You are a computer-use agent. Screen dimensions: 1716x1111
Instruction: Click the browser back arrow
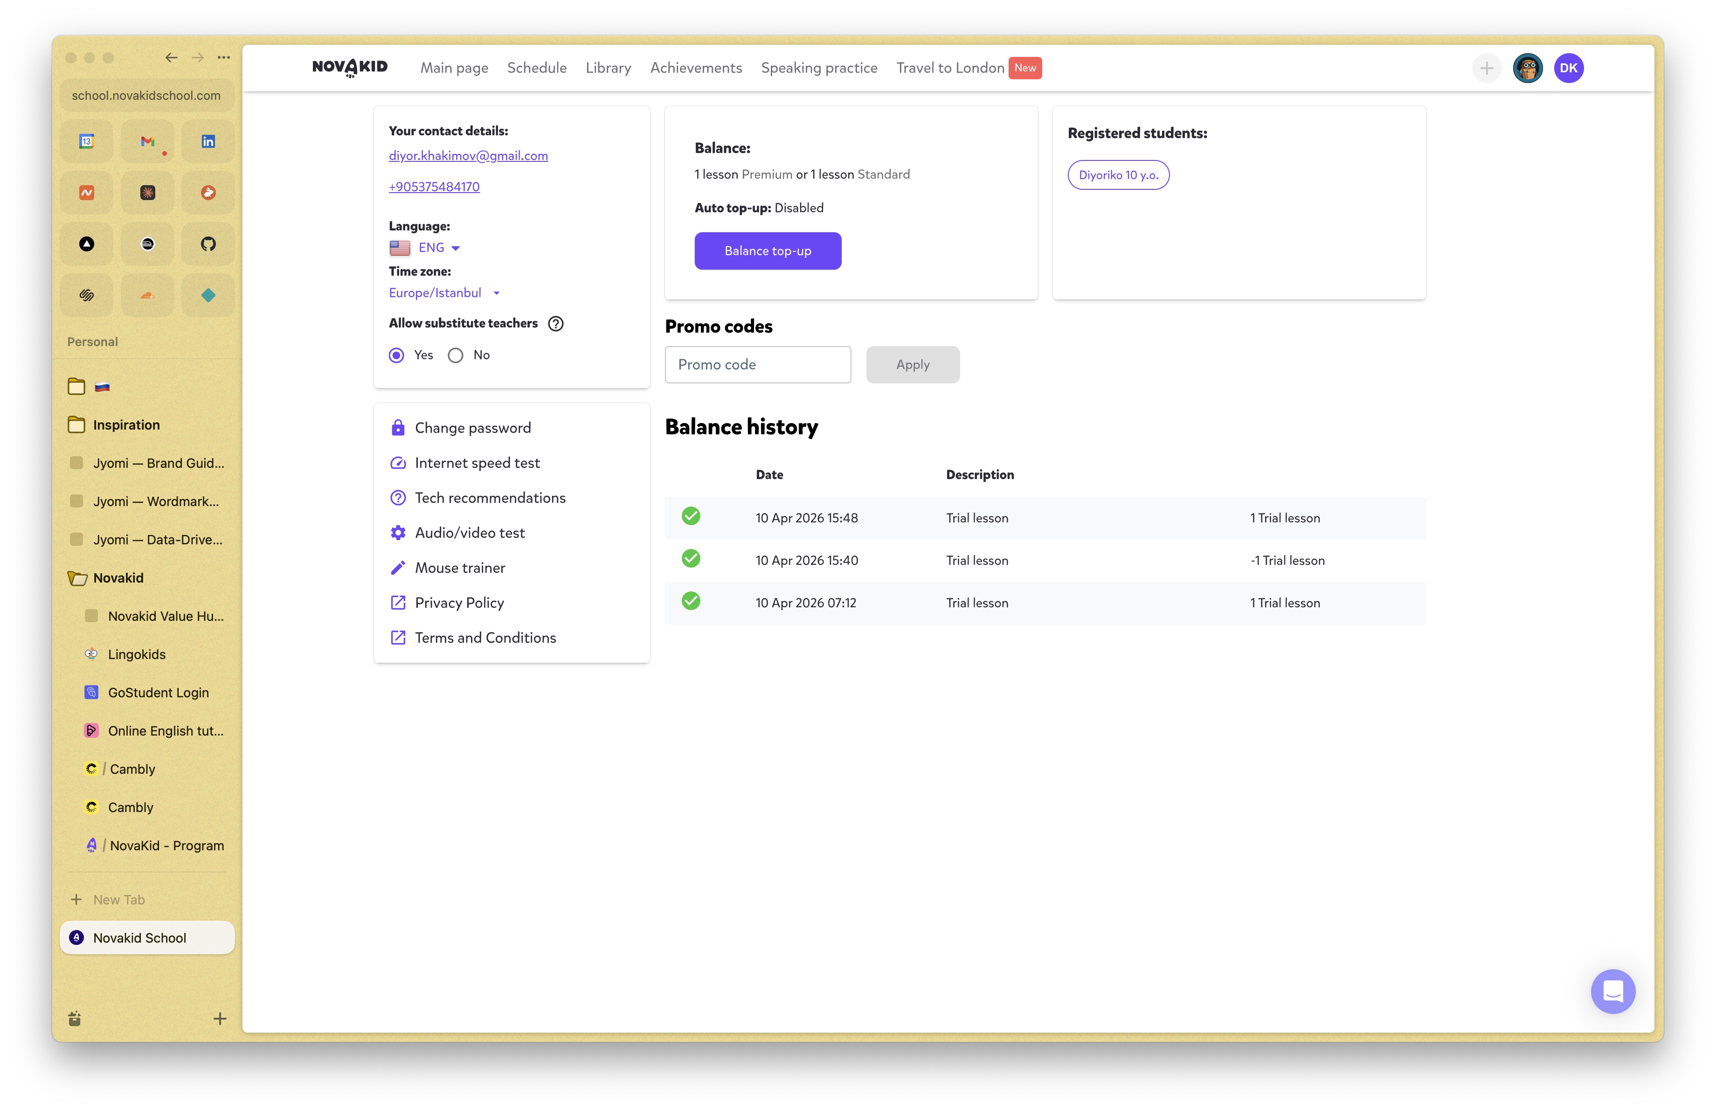pyautogui.click(x=171, y=58)
